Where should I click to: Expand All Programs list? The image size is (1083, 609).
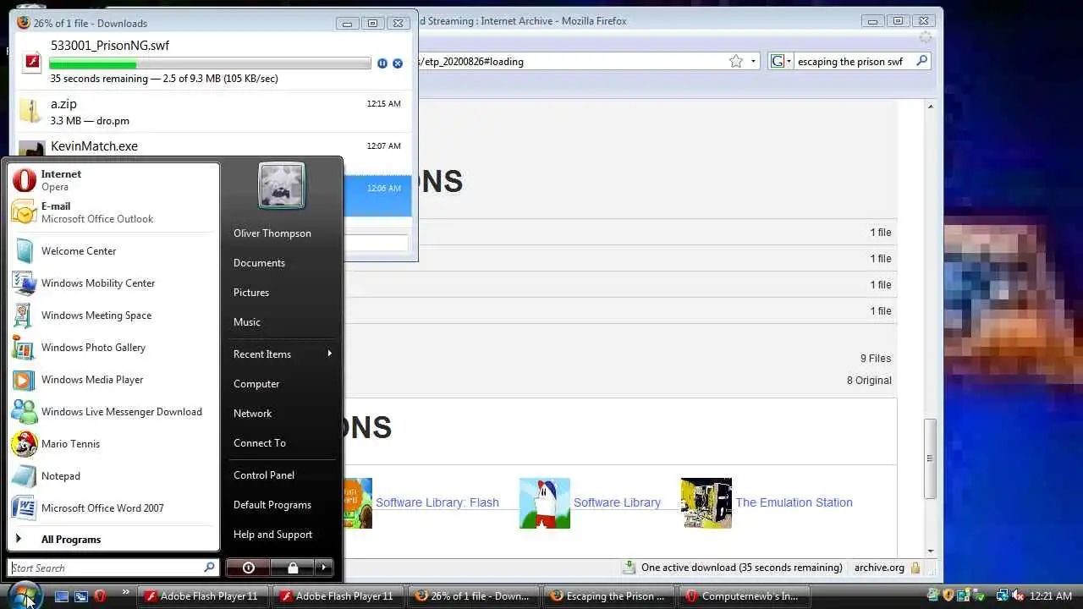pyautogui.click(x=113, y=540)
